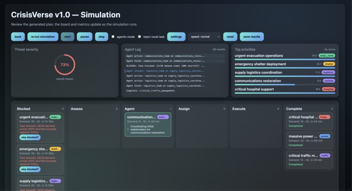Open the speed: normal dropdown
This screenshot has width=352, height=191.
[204, 37]
